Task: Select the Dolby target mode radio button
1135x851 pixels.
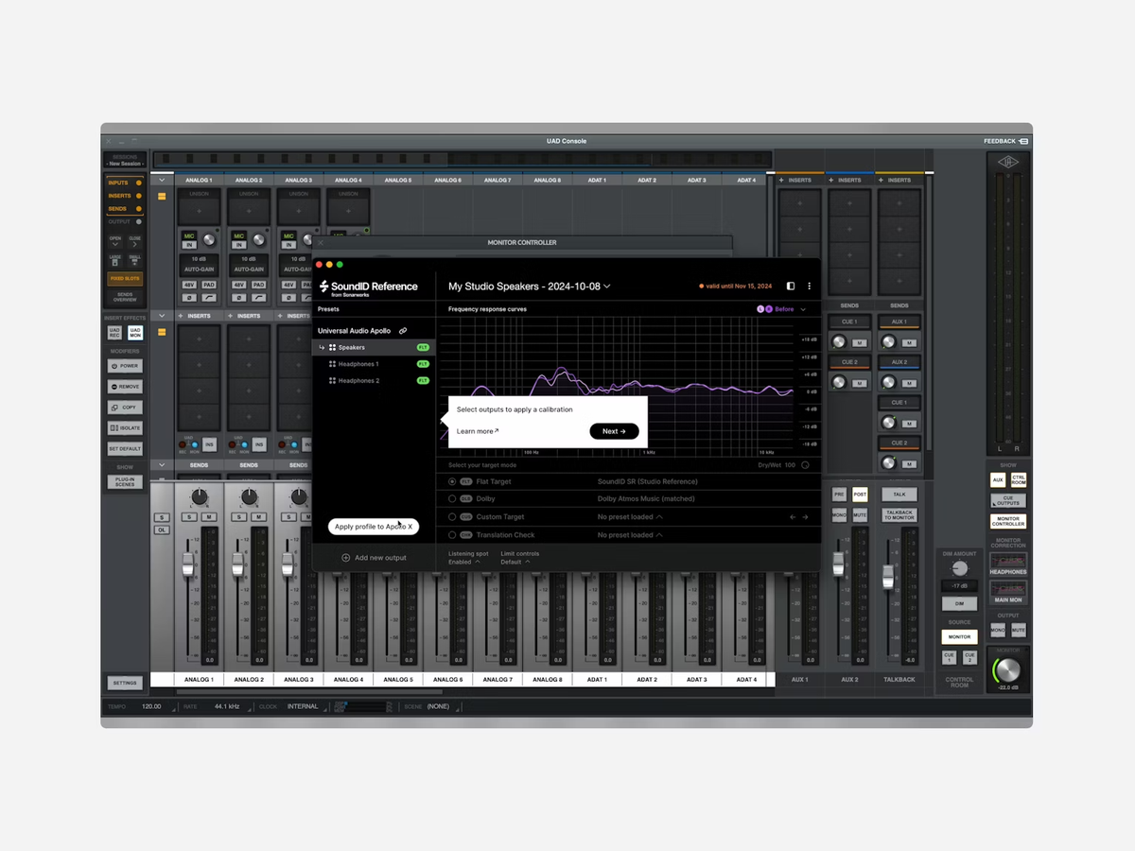Action: tap(452, 498)
